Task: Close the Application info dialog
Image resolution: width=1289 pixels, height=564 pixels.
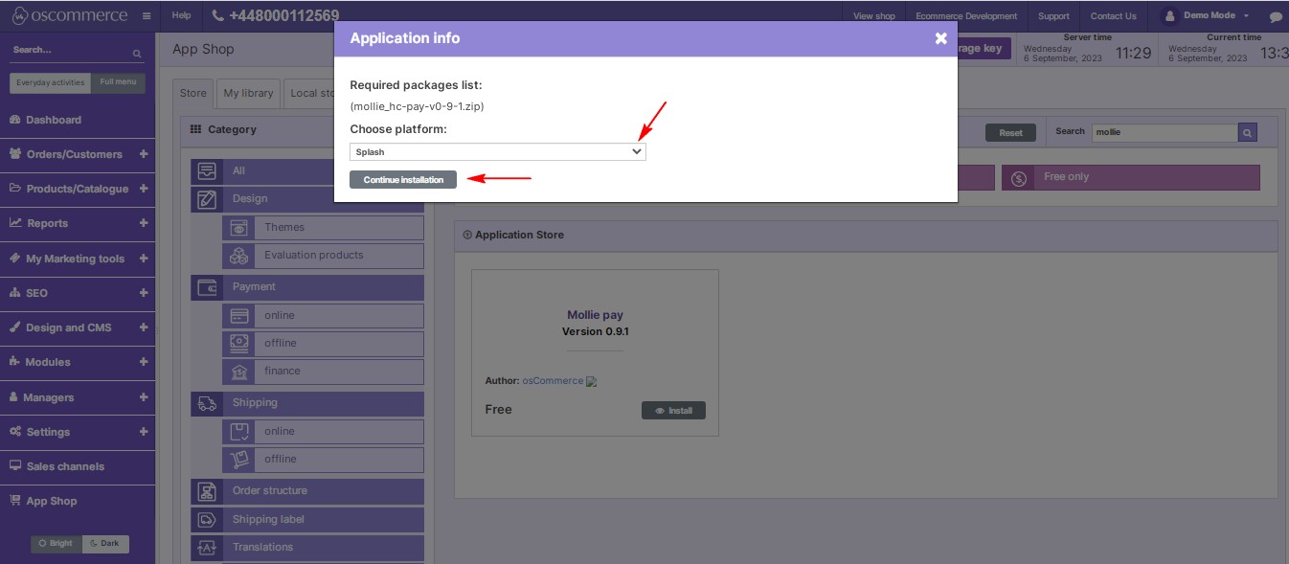Action: coord(940,38)
